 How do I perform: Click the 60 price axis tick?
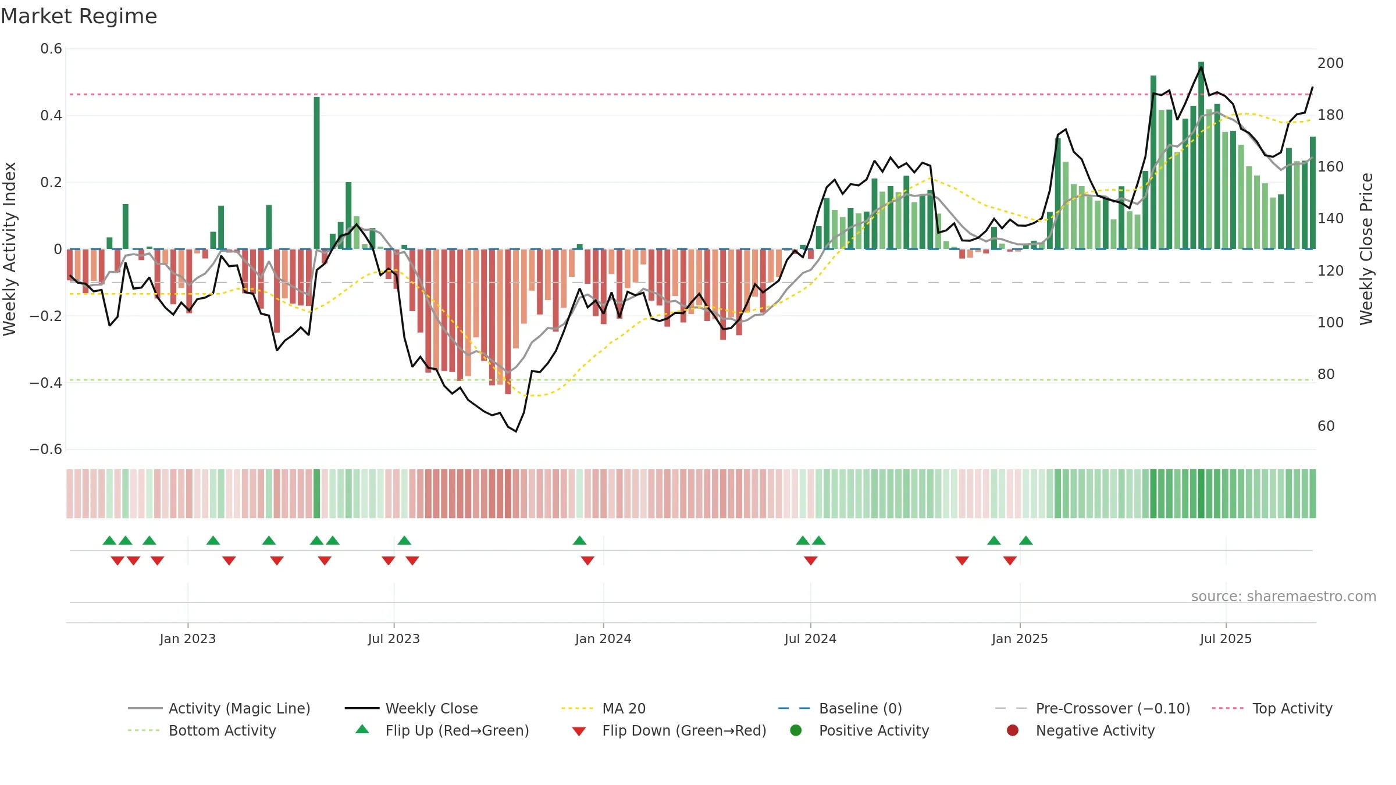1326,426
